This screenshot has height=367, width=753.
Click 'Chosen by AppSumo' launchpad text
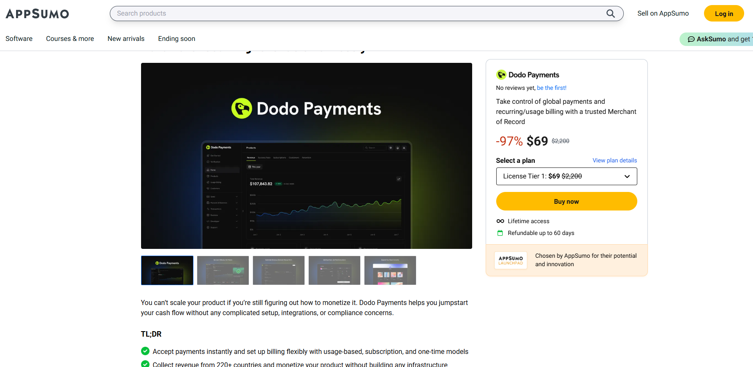(586, 260)
